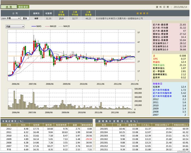
Task: Select the 2012 row in revenue table
Action: click(x=47, y=129)
